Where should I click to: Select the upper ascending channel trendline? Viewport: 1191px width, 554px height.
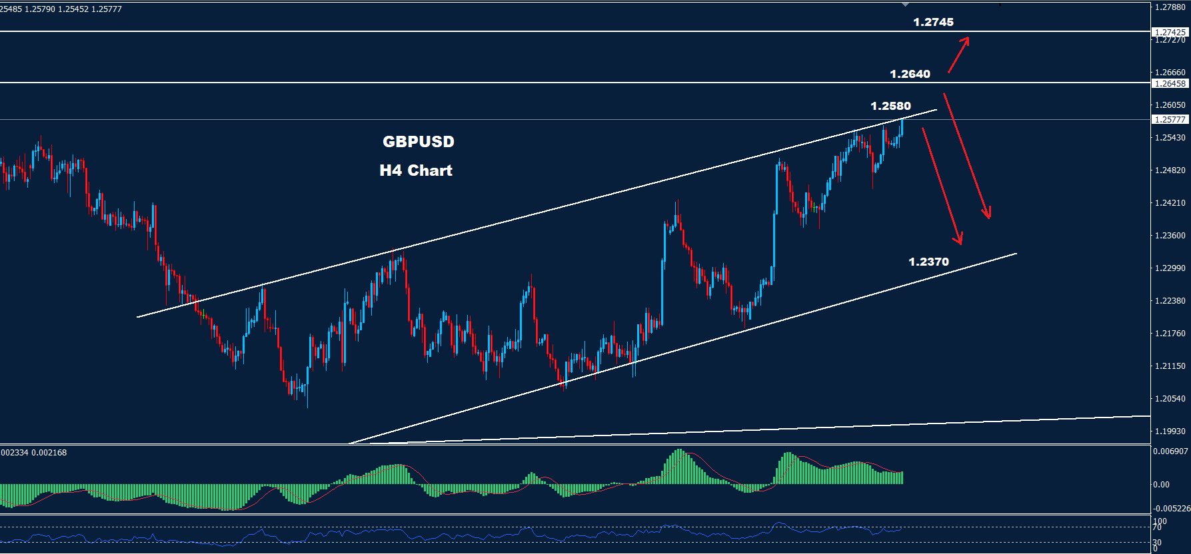click(533, 215)
